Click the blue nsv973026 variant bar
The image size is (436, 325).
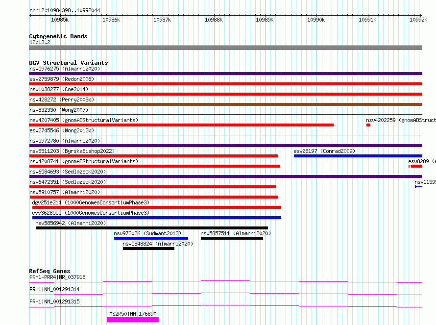(x=151, y=238)
